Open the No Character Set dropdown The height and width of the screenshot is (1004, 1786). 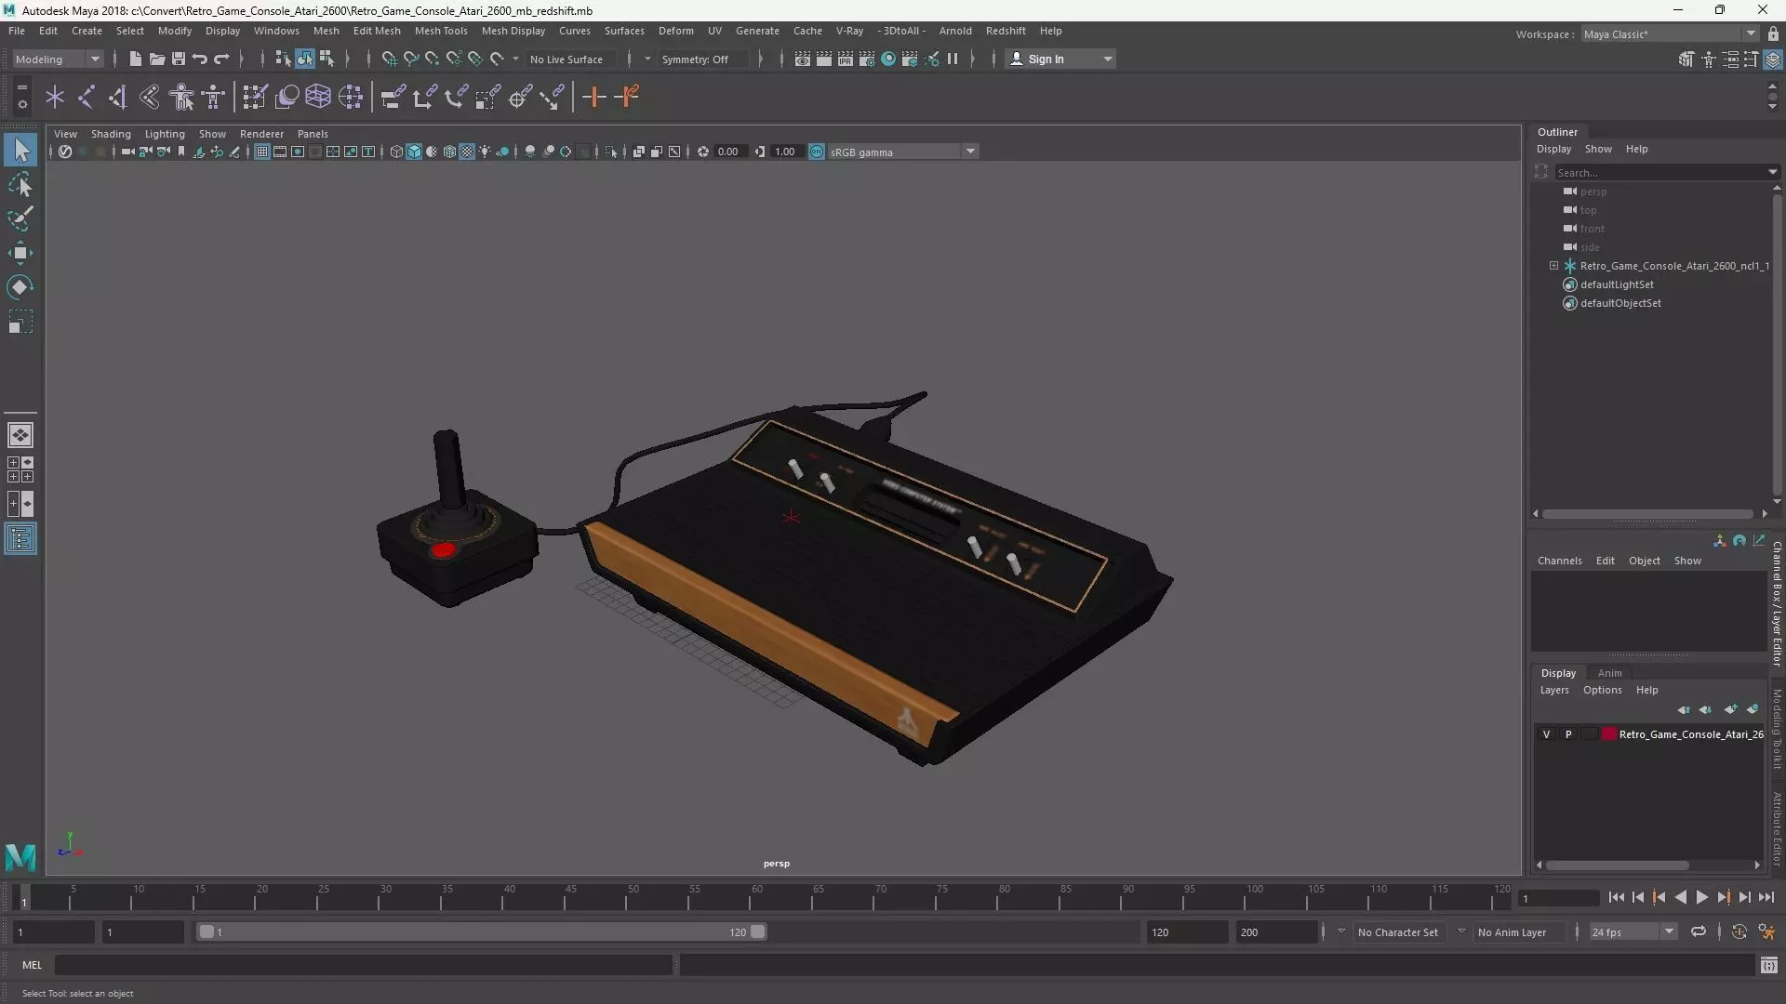click(x=1397, y=931)
